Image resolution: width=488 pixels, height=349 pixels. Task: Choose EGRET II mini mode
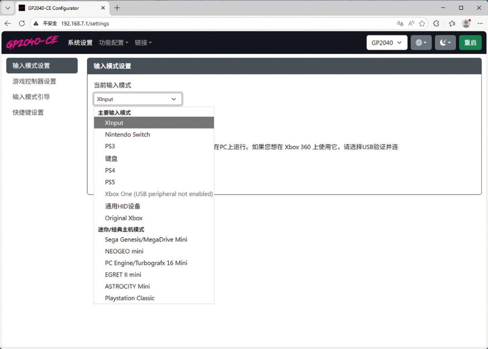point(154,275)
